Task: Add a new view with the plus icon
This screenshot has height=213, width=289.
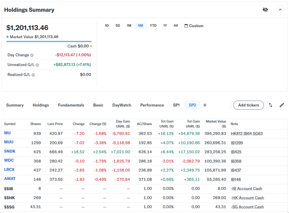Action: coord(205,105)
